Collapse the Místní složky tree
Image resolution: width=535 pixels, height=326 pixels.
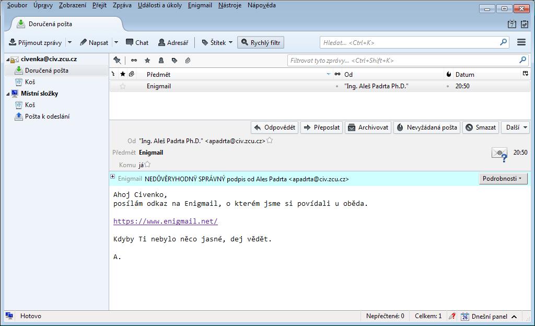(x=8, y=94)
